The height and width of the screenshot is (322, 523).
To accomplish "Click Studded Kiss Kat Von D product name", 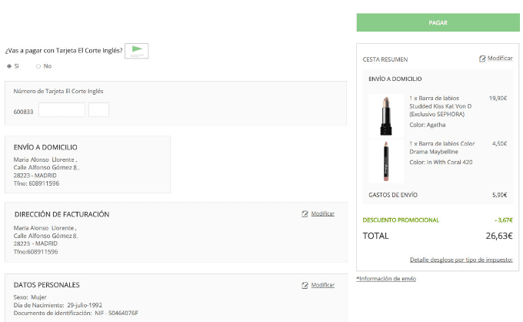I will pos(440,106).
